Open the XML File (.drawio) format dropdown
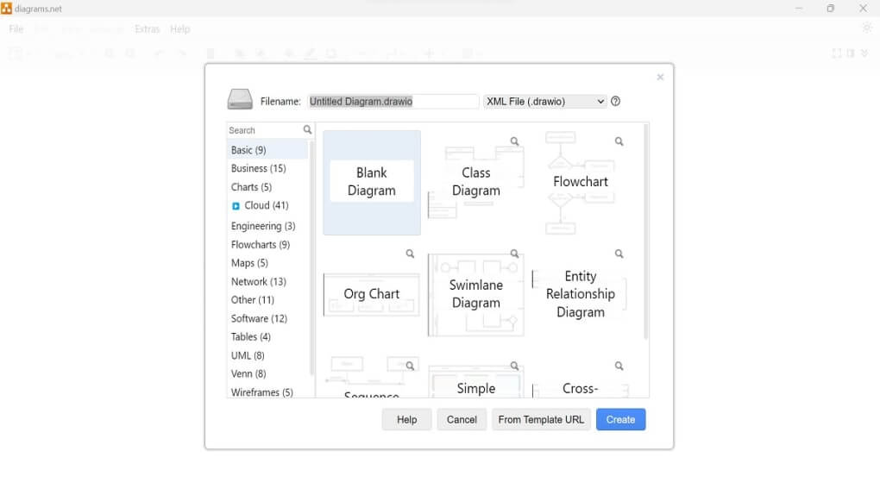Screen dimensions: 880x495 545,101
